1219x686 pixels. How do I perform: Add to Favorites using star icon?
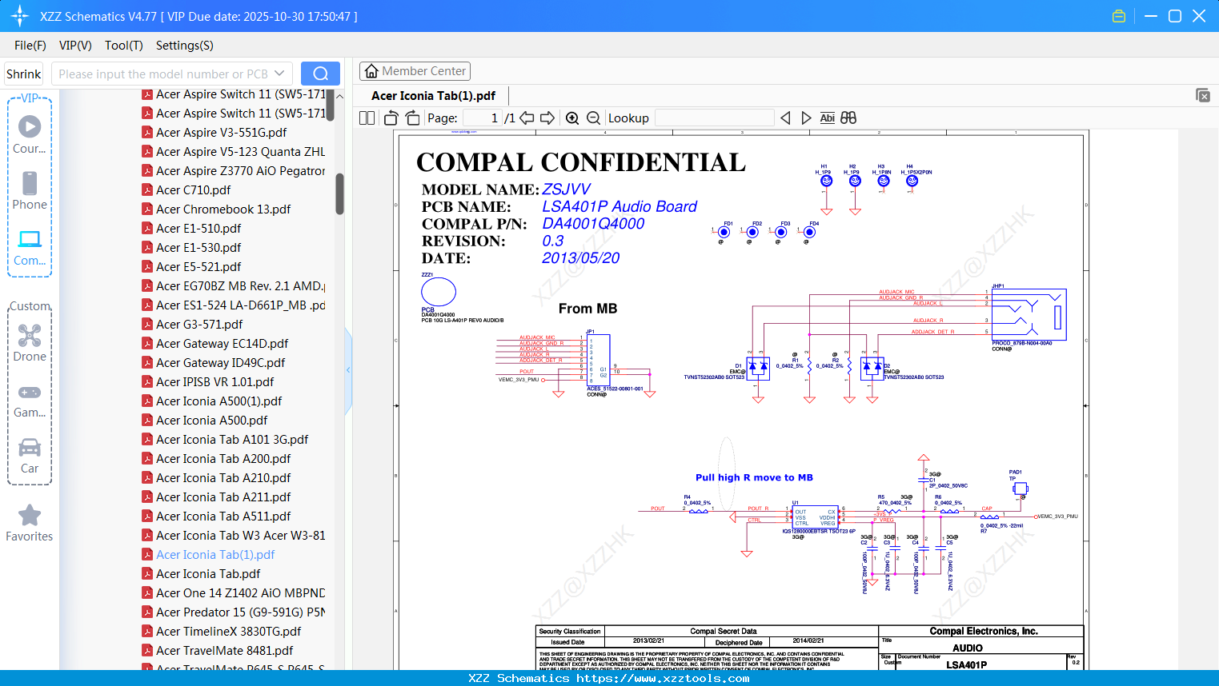click(x=30, y=516)
